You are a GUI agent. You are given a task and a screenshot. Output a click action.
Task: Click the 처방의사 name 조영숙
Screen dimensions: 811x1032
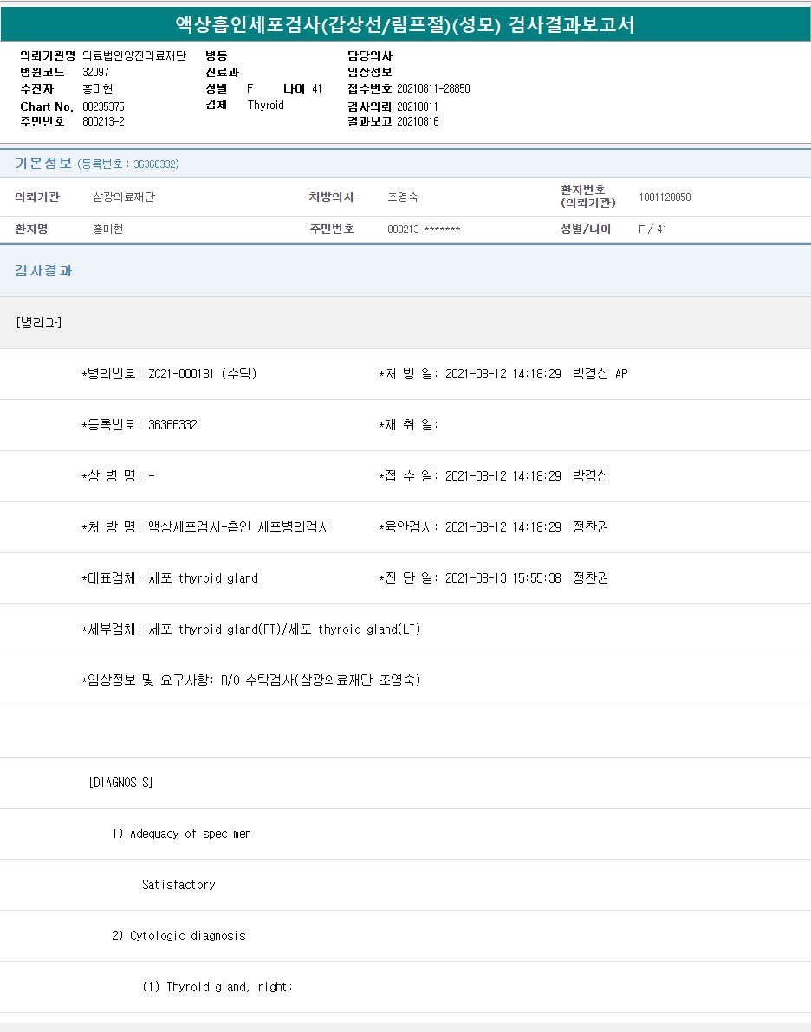coord(403,197)
